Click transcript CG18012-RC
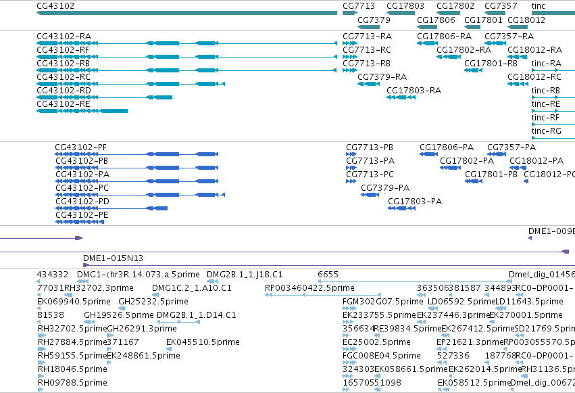 point(518,84)
